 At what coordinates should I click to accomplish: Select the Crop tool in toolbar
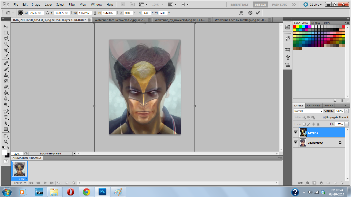[x=6, y=50]
